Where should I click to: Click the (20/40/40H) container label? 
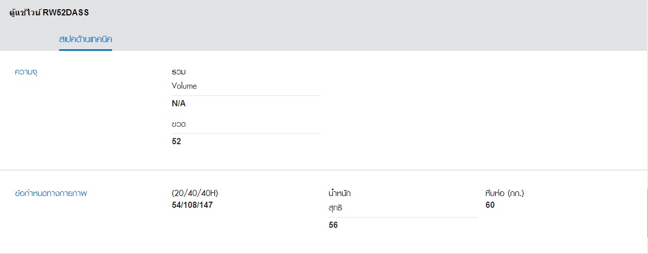(x=195, y=193)
